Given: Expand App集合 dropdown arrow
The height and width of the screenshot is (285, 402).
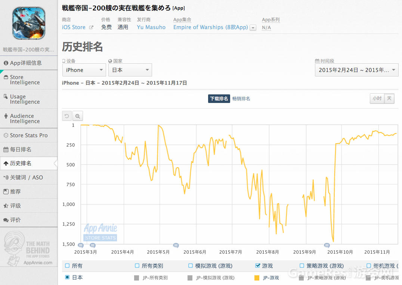Looking at the screenshot, I should 253,28.
